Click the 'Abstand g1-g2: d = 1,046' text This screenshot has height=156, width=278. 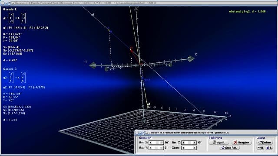247,12
